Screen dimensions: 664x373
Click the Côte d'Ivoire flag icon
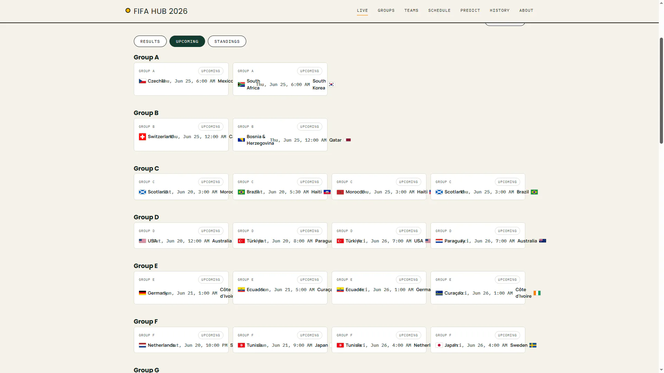pyautogui.click(x=537, y=293)
